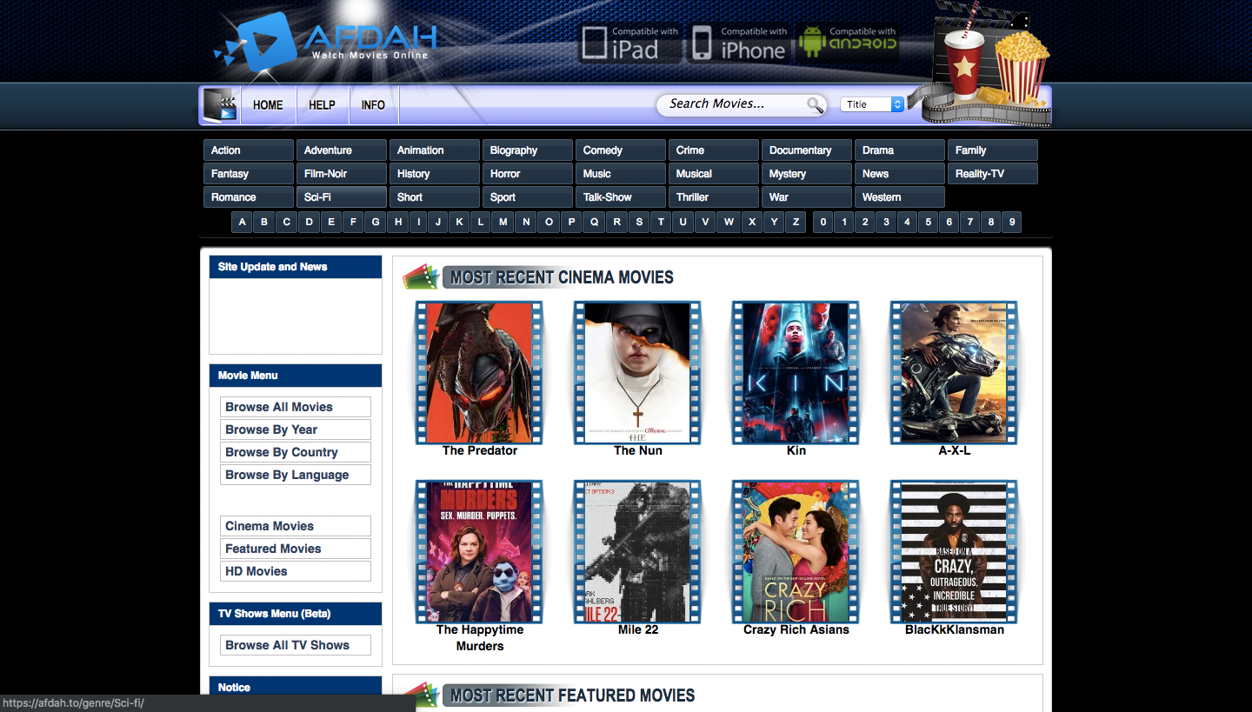Open Browse All Movies link
This screenshot has height=712, width=1252.
pos(296,407)
